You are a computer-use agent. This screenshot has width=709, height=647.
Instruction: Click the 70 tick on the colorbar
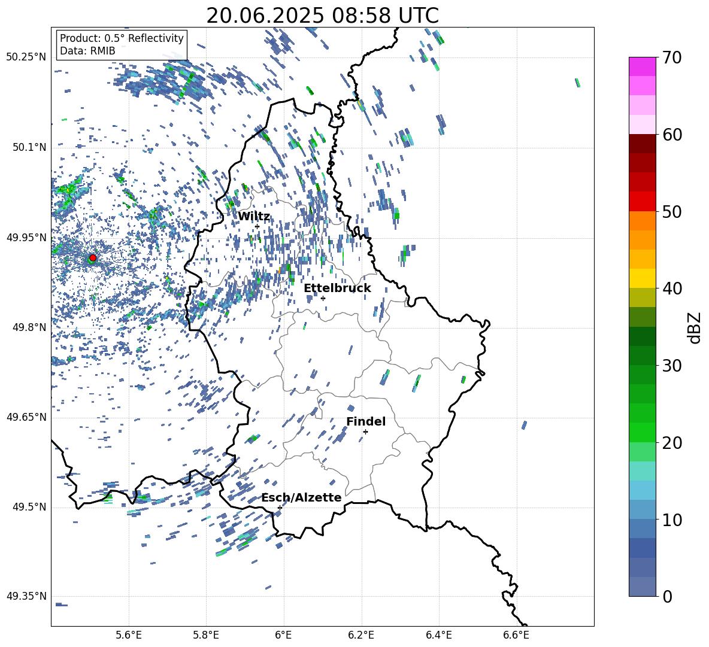point(672,57)
